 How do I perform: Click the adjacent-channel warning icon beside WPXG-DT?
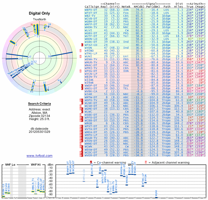coord(80,71)
